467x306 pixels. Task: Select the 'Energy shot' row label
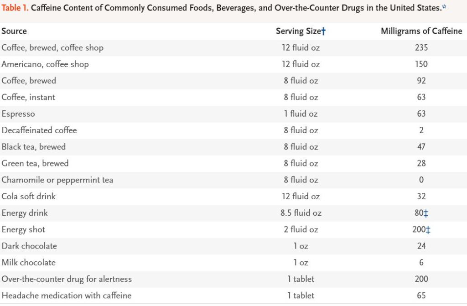tap(23, 229)
